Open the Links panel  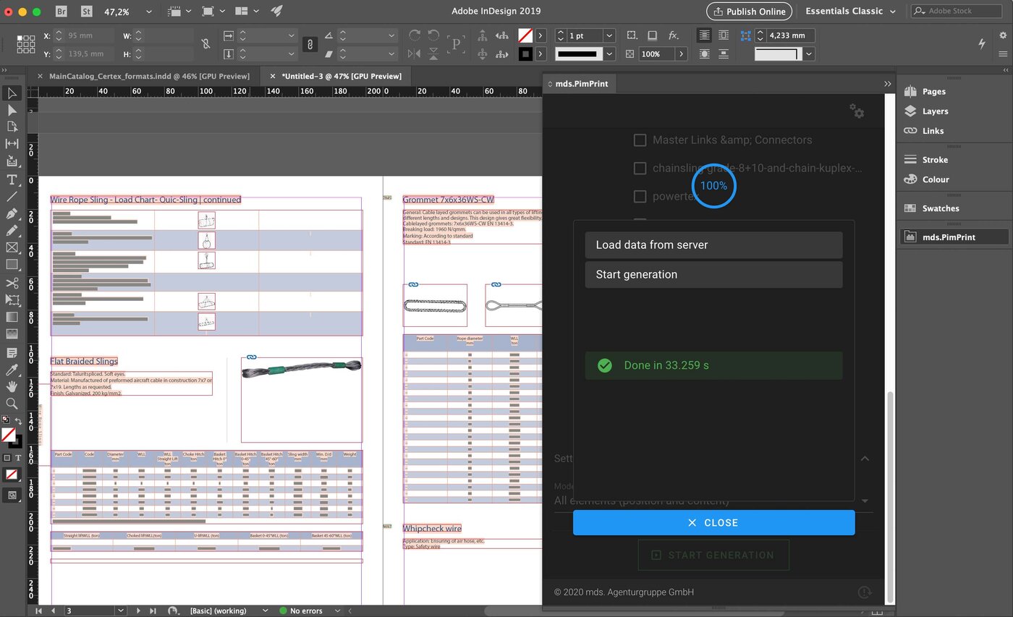coord(933,131)
